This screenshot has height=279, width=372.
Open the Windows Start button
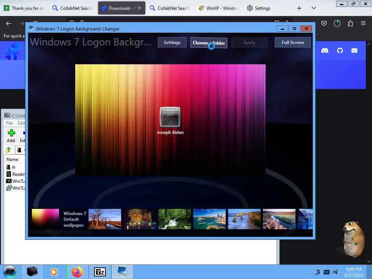[x=9, y=272]
